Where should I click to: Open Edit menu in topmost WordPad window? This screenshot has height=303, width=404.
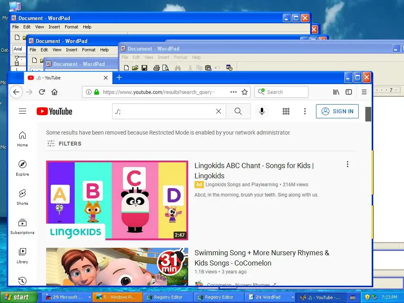click(27, 27)
